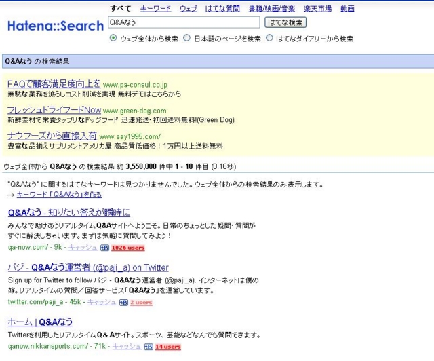Click the B! bookmark icon for qanow.nikkansports.com
Image resolution: width=434 pixels, height=361 pixels.
click(x=149, y=347)
